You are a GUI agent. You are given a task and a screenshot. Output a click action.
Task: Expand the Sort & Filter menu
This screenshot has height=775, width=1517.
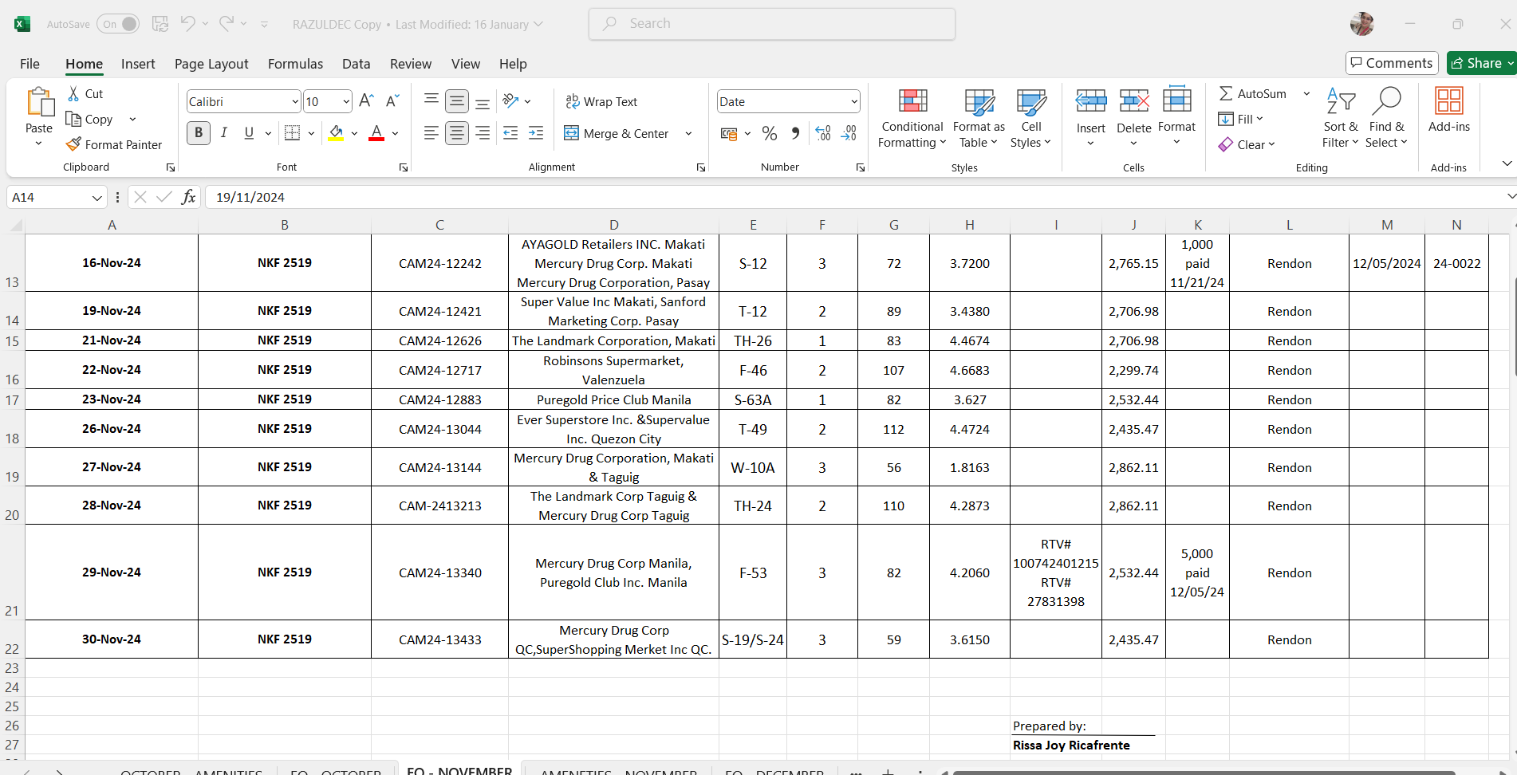tap(1340, 118)
